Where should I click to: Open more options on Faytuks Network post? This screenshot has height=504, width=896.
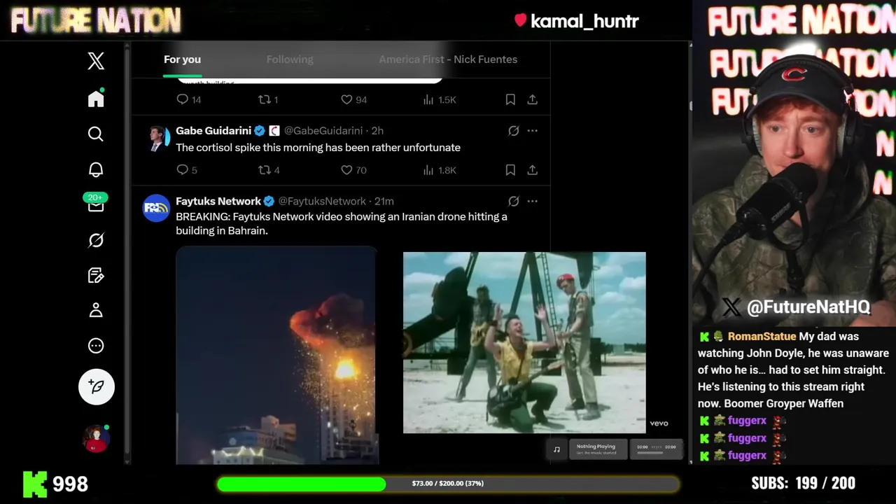(532, 202)
